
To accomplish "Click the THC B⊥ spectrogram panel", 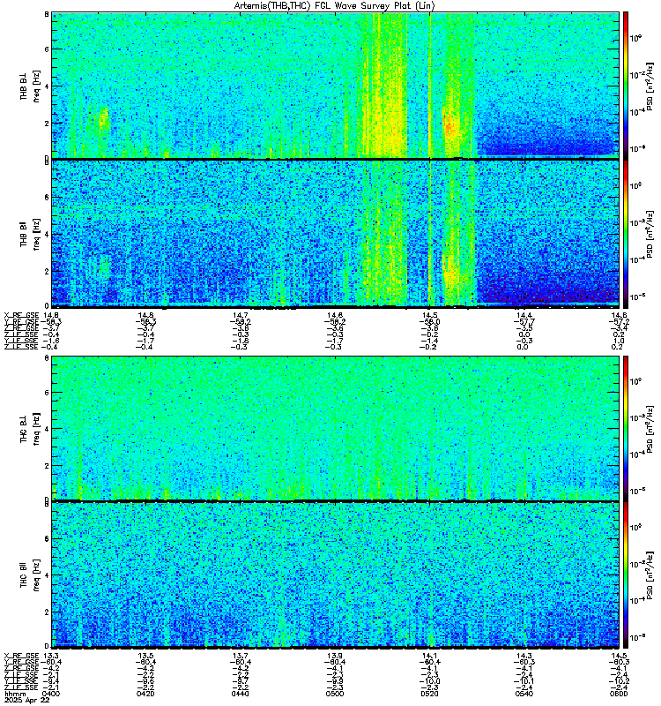I will (336, 428).
